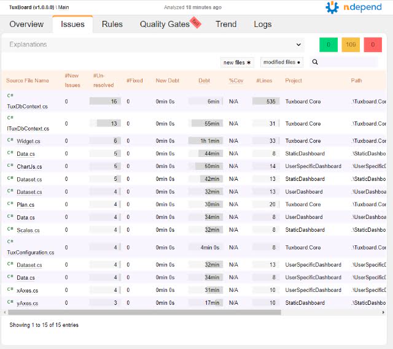Open the yAxes.cs file link
Viewport: 393px width, 349px height.
(x=27, y=304)
